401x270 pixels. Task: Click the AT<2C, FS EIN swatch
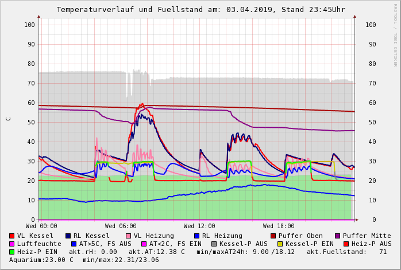[x=144, y=244]
